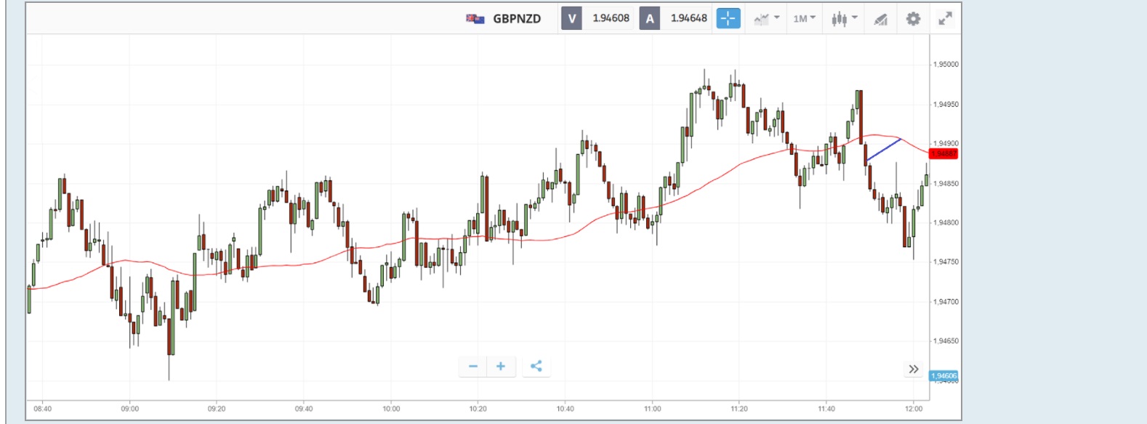Click the 11:00 time axis label
The width and height of the screenshot is (1147, 424).
[652, 409]
